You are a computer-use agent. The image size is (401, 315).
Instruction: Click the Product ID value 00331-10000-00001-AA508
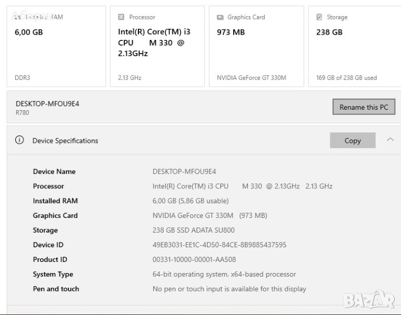[x=194, y=259]
